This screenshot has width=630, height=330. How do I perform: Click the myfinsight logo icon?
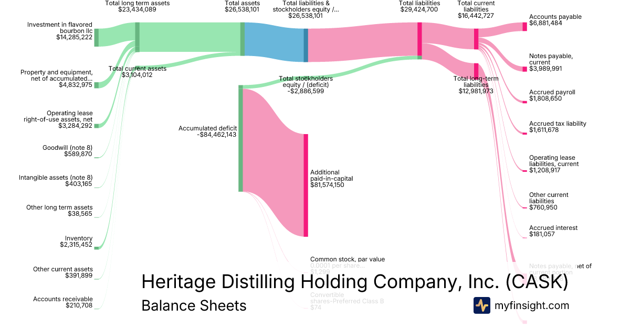pyautogui.click(x=481, y=305)
